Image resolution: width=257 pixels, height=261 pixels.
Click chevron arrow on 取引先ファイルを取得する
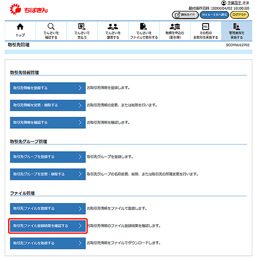point(80,243)
